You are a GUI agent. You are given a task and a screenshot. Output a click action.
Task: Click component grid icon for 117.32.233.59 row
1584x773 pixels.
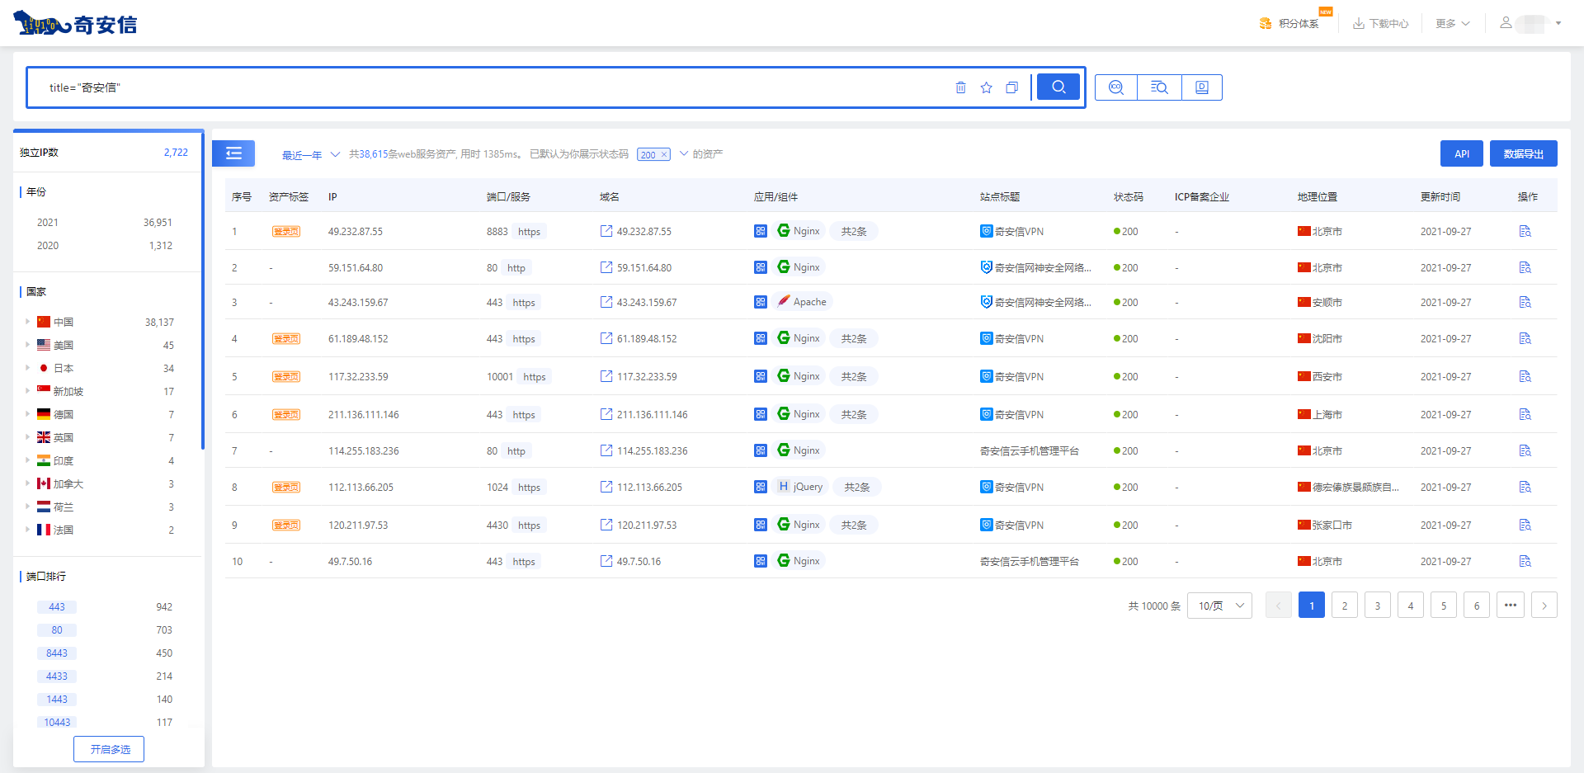(x=761, y=376)
